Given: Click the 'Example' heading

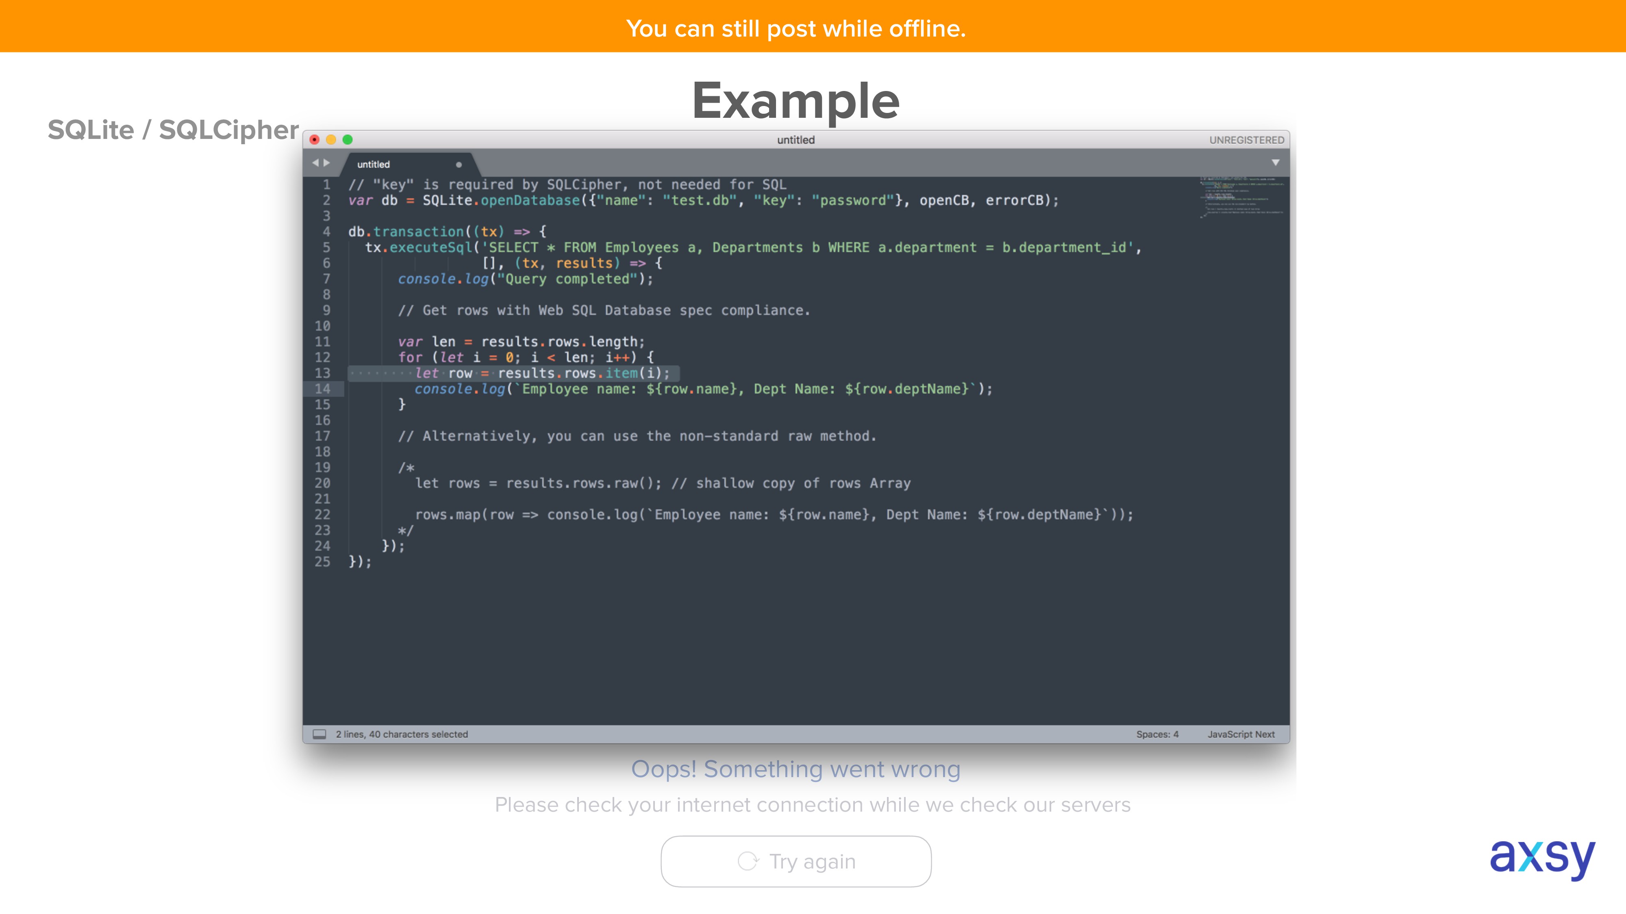Looking at the screenshot, I should point(796,101).
